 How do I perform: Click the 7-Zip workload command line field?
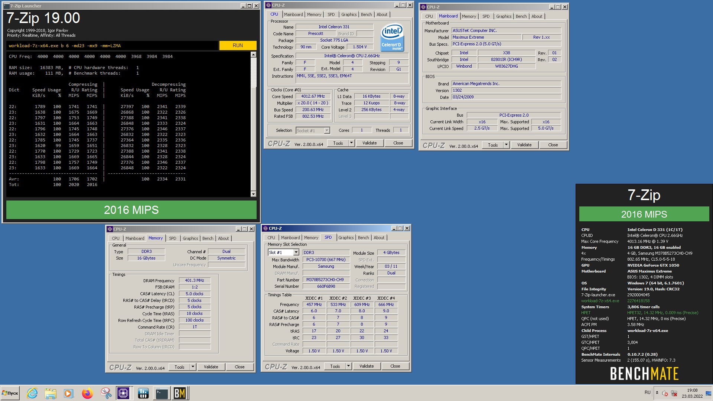[x=112, y=46]
